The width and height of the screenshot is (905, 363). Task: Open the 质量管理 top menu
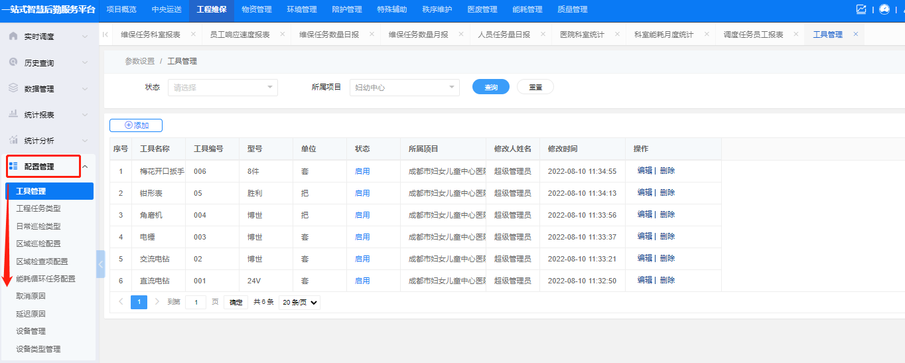pos(572,9)
